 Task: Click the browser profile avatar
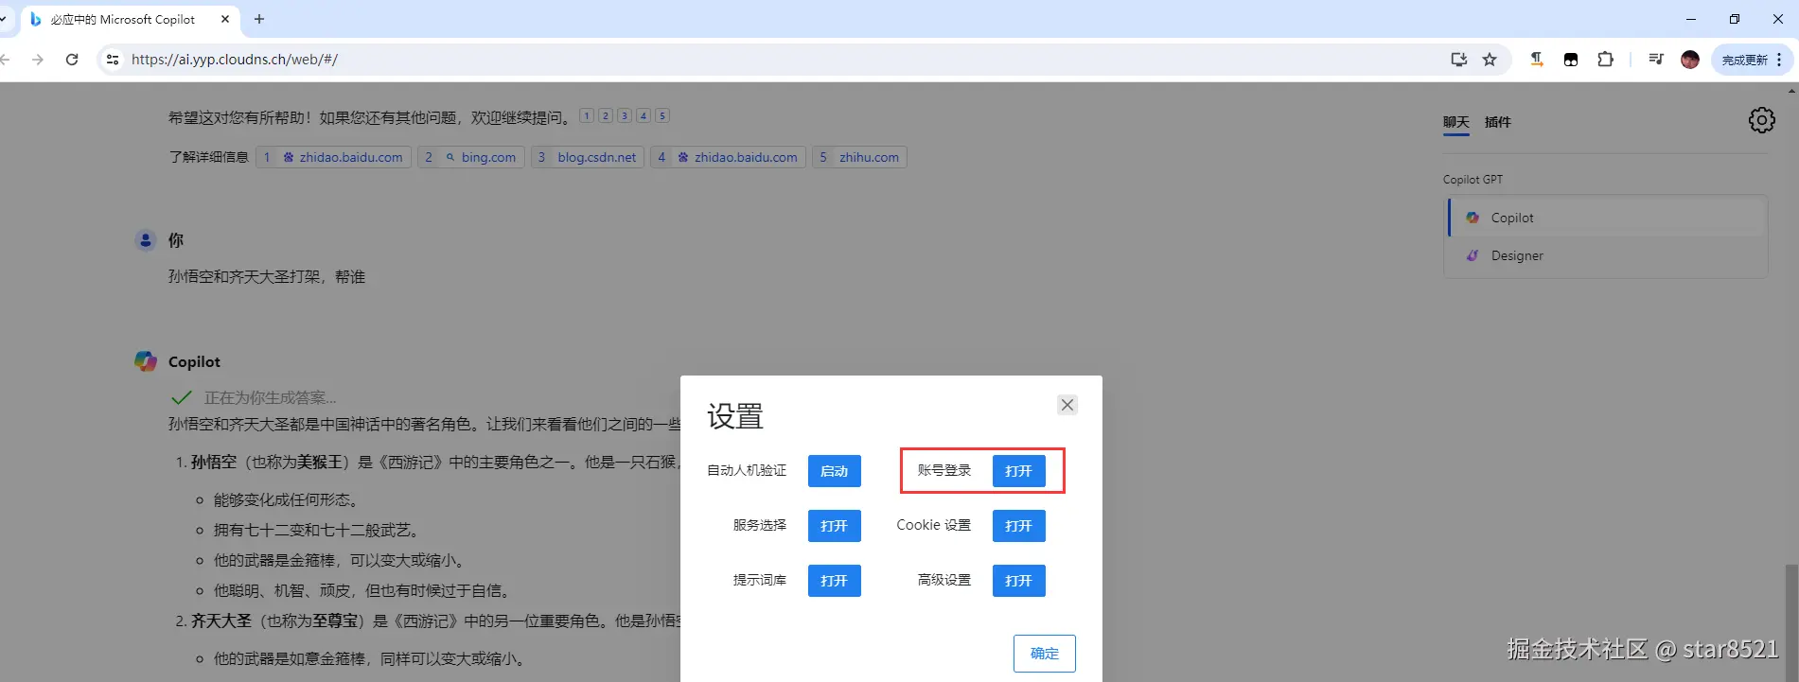(1690, 60)
